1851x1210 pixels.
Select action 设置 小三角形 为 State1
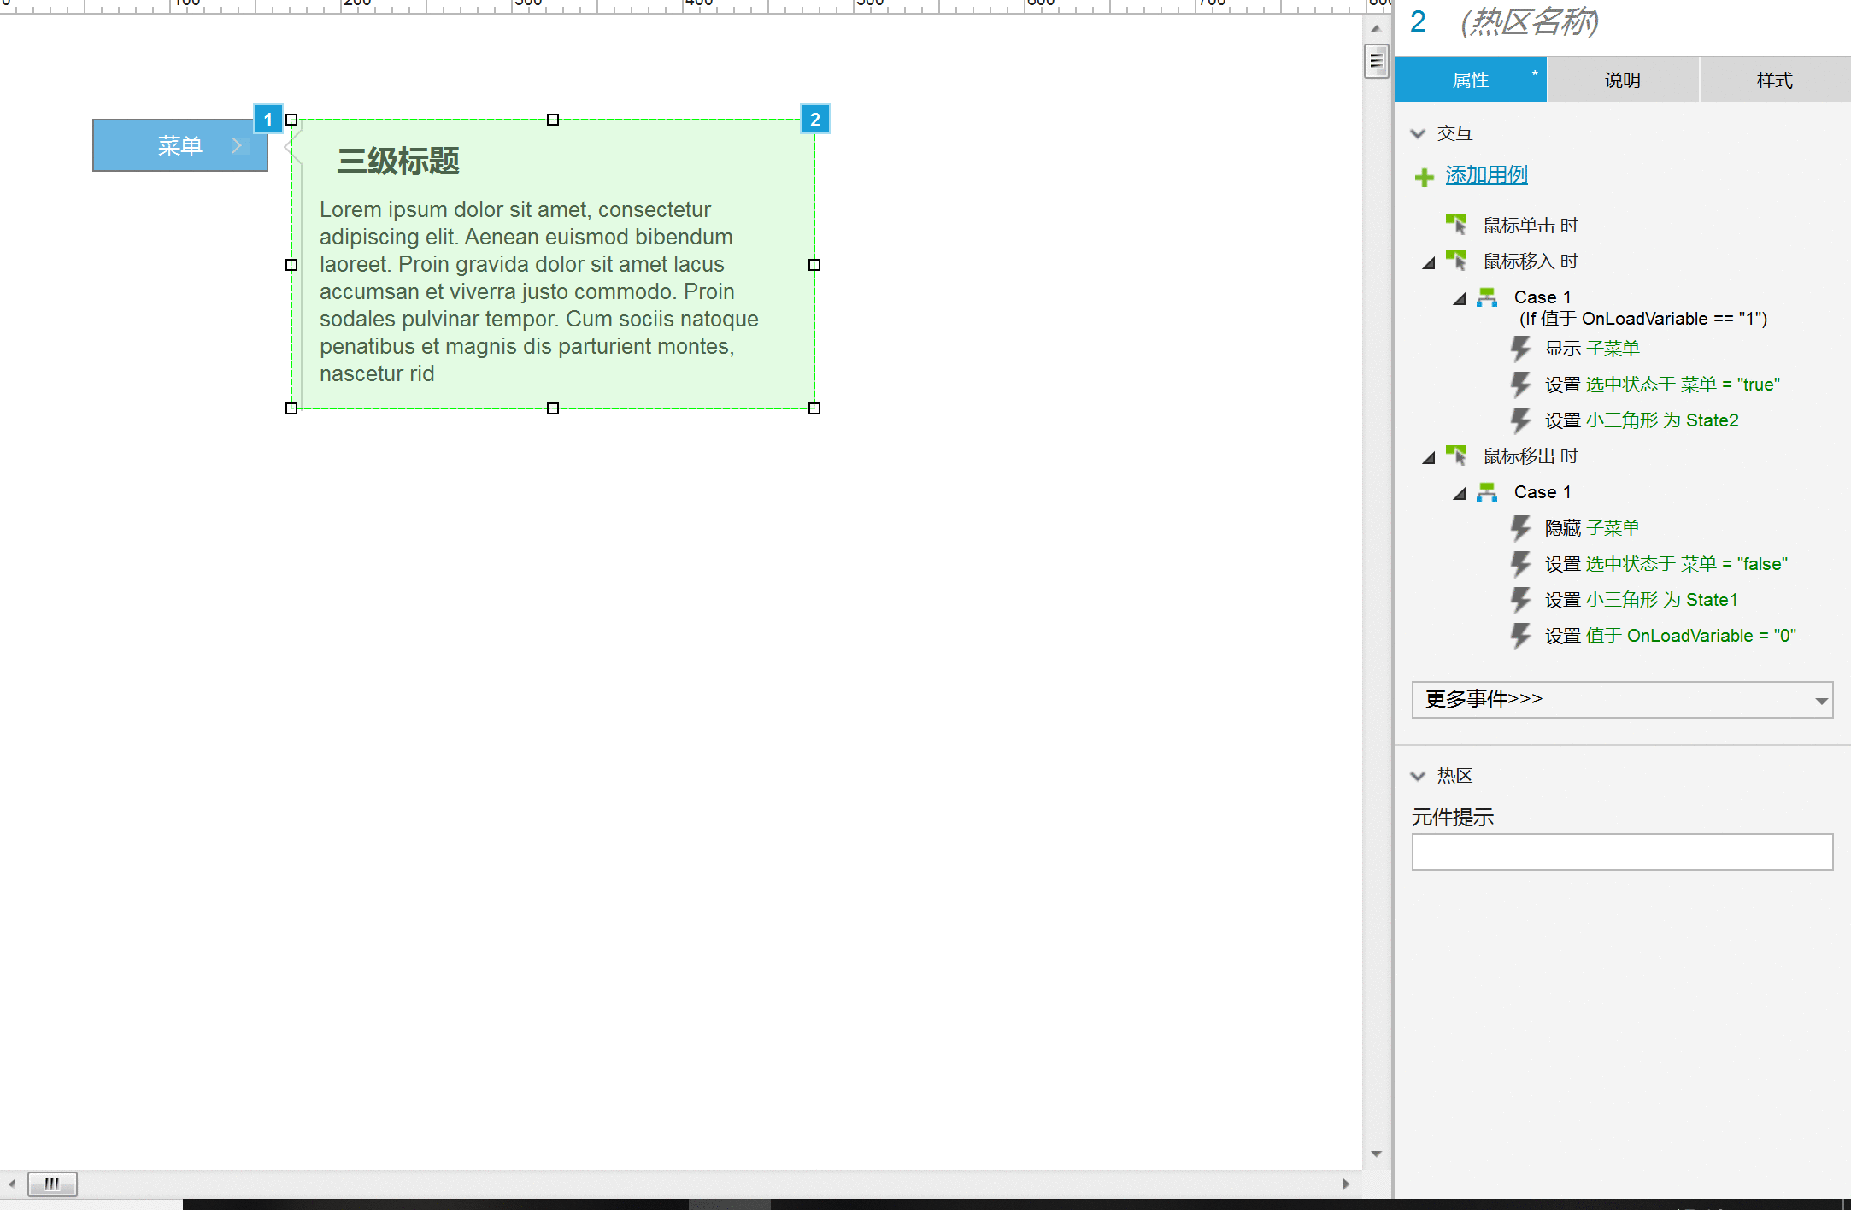[1642, 600]
